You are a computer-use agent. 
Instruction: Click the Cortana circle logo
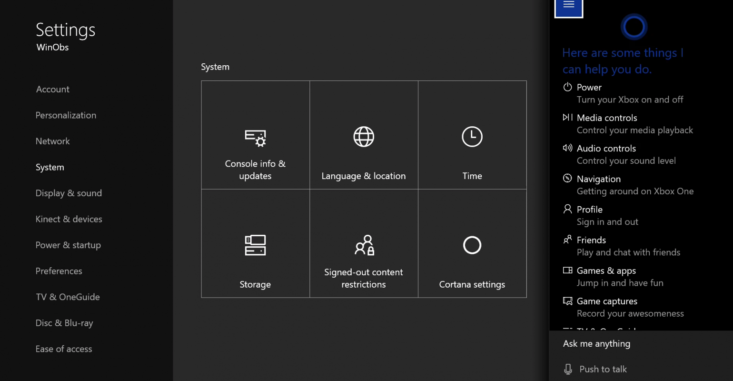634,26
